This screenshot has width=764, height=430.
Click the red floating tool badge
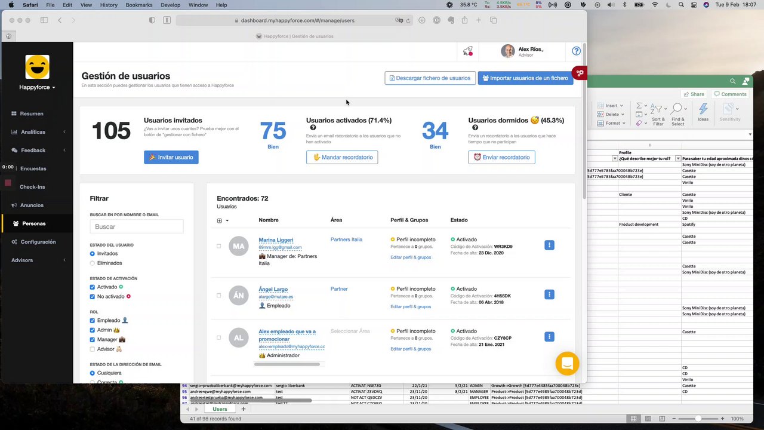(580, 73)
